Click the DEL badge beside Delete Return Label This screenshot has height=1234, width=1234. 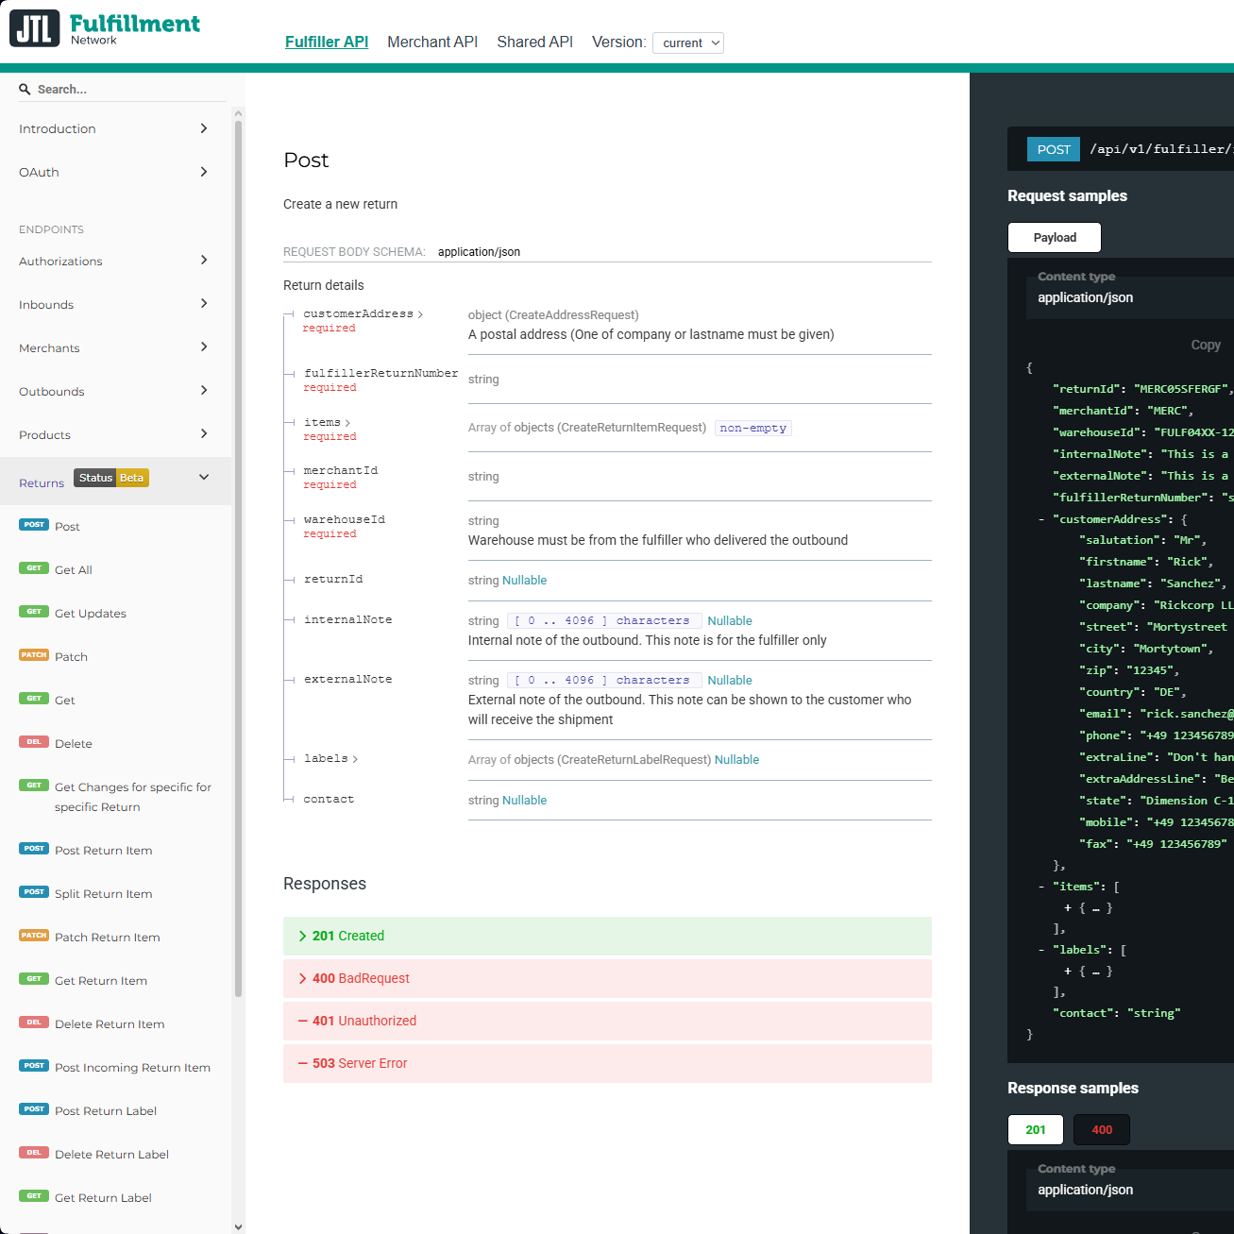click(x=34, y=1153)
